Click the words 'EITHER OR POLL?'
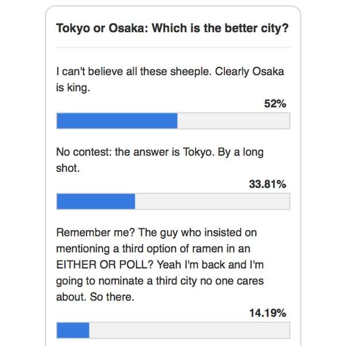The image size is (346, 346). click(105, 265)
